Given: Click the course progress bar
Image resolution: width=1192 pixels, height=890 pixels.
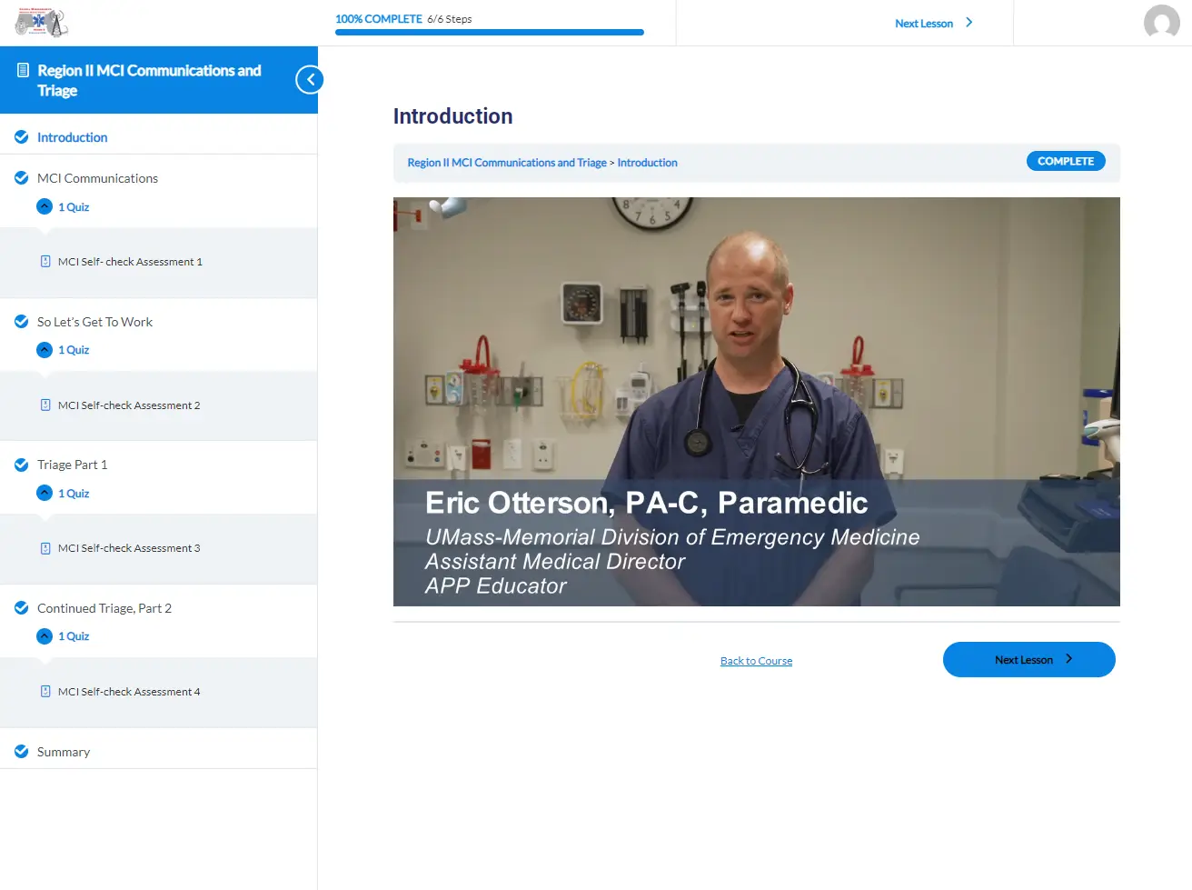Looking at the screenshot, I should (x=489, y=33).
